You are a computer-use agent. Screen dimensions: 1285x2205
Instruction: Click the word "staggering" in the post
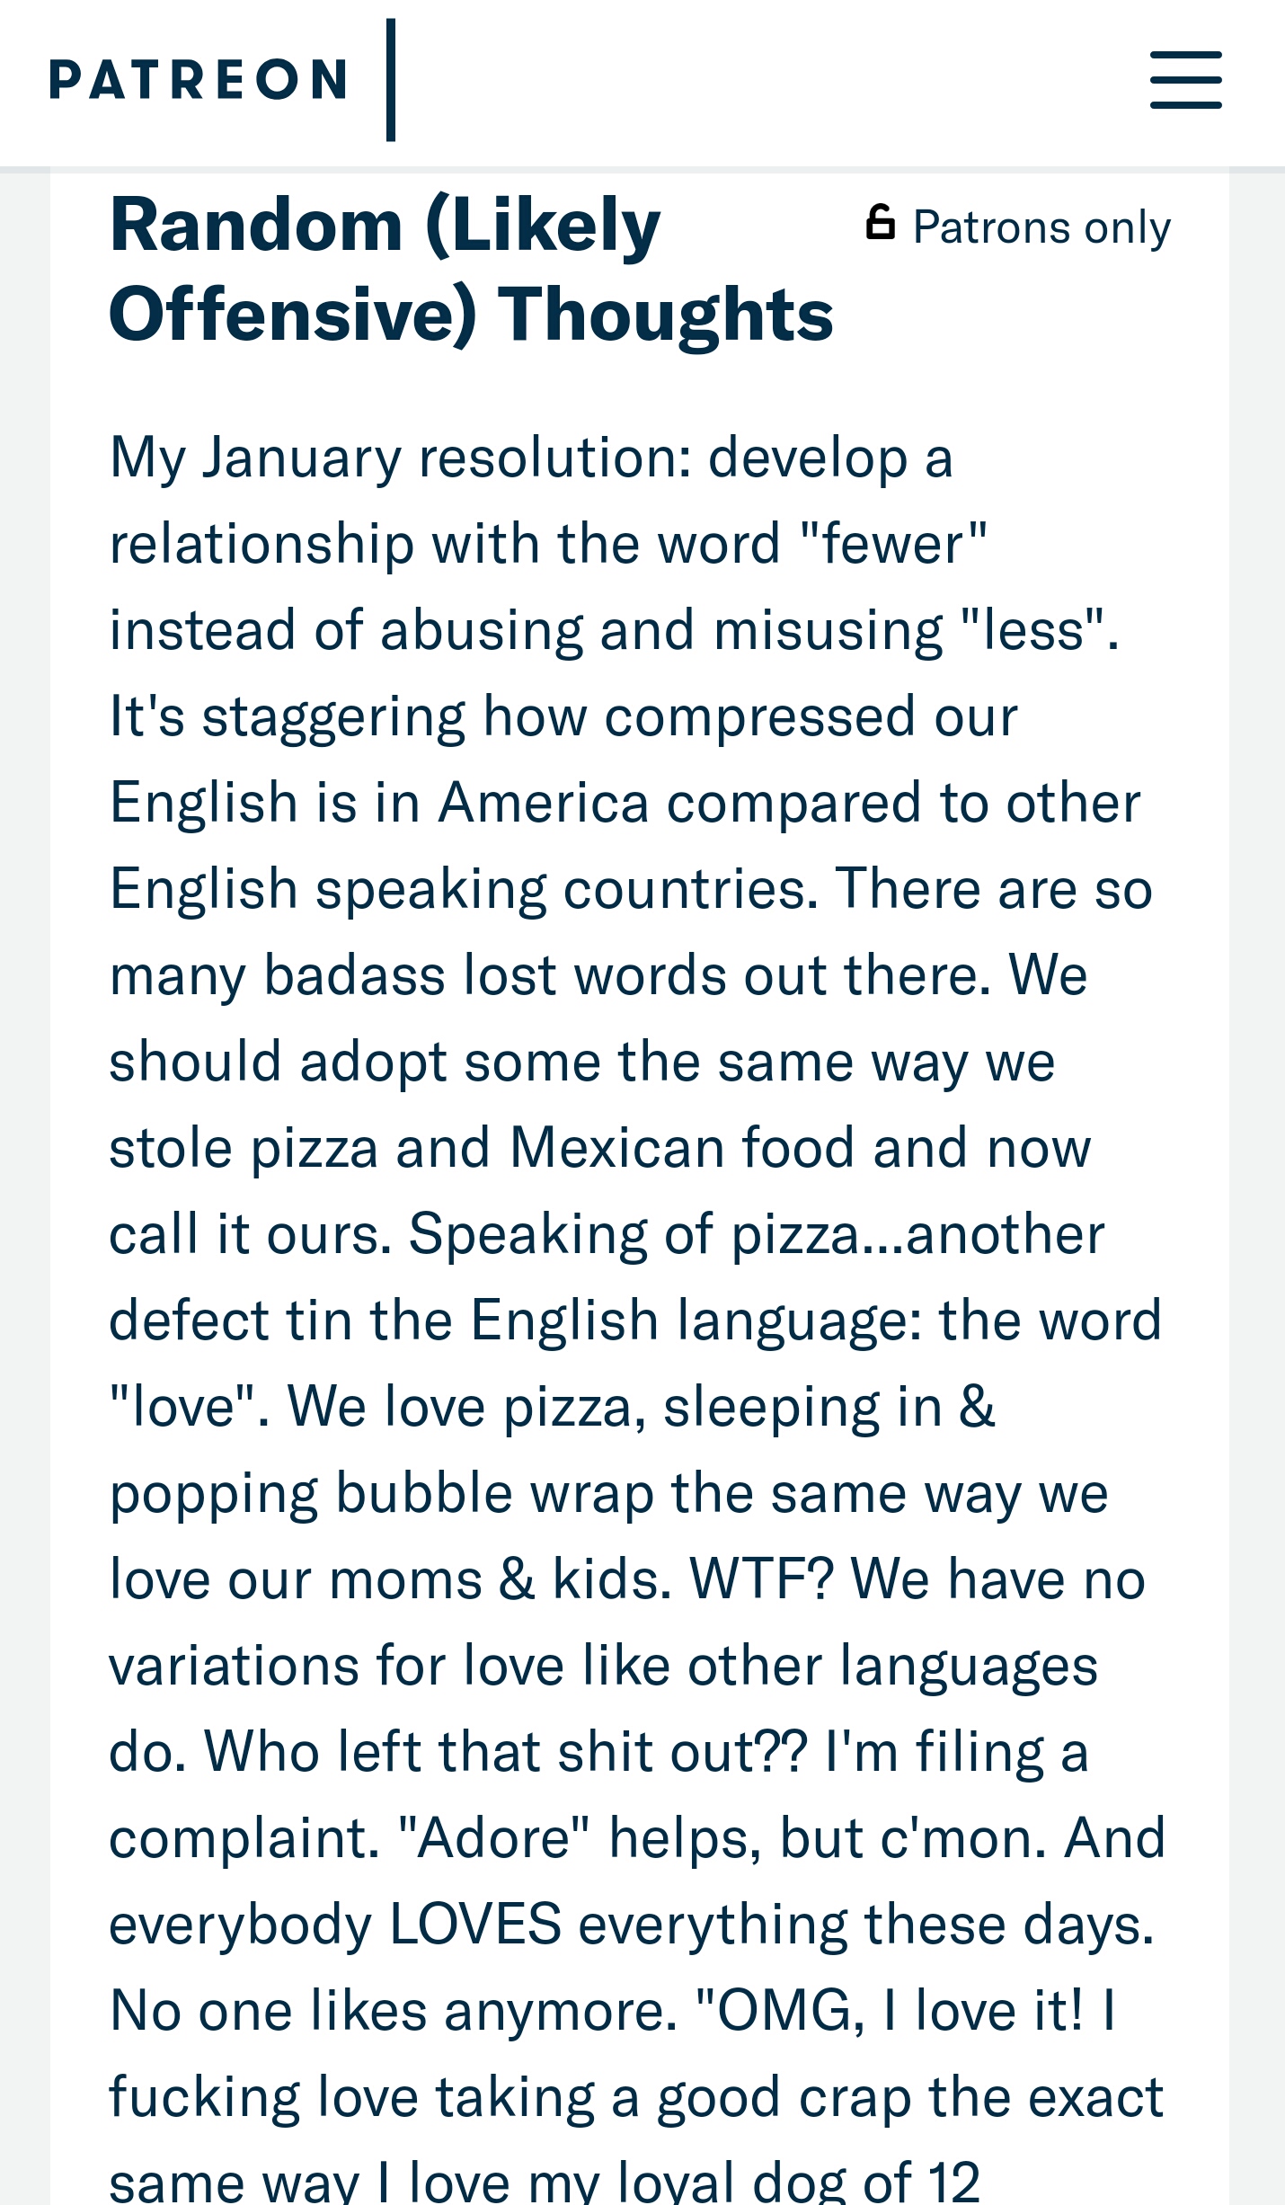(333, 717)
